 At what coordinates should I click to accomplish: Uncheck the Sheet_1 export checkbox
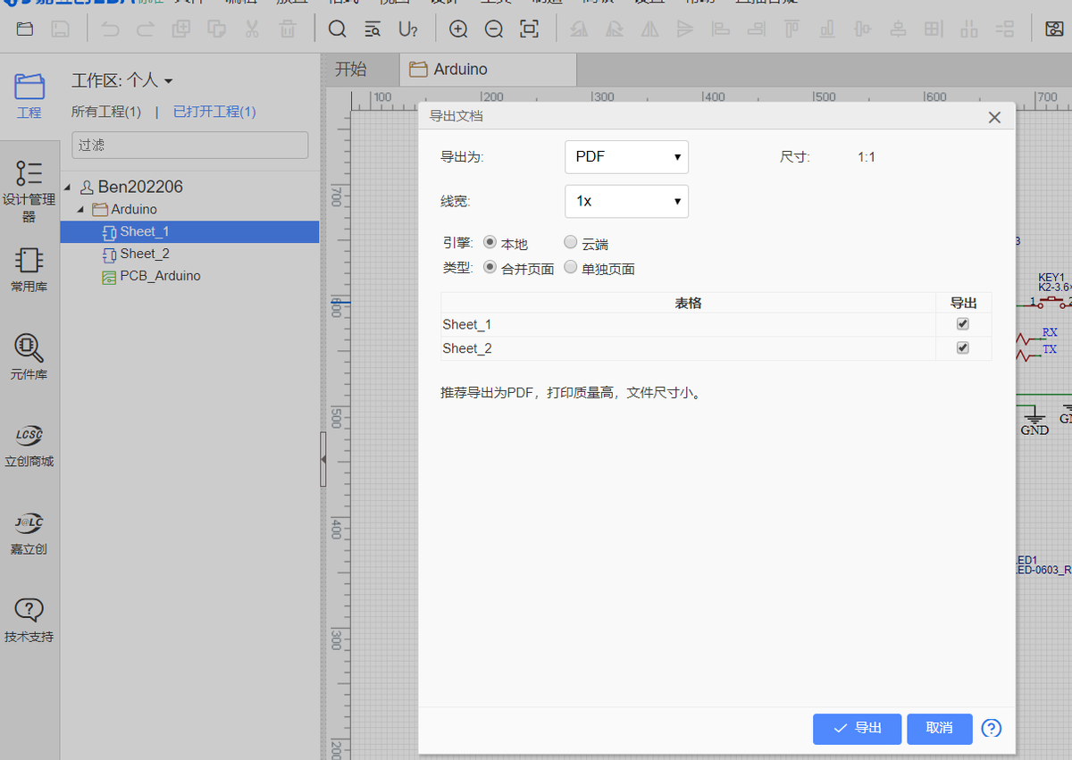962,324
